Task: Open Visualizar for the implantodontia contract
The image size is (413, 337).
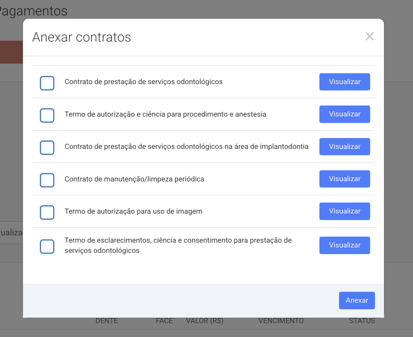Action: pos(344,147)
